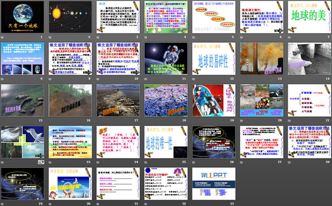Select slide 25 titled 地球的唯一性
Screen dimensions: 332x206
coord(166,142)
